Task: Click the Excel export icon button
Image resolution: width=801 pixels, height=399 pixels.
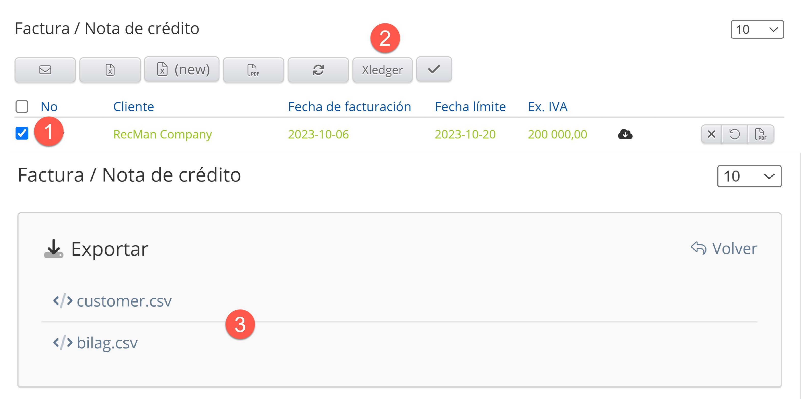Action: click(x=110, y=70)
